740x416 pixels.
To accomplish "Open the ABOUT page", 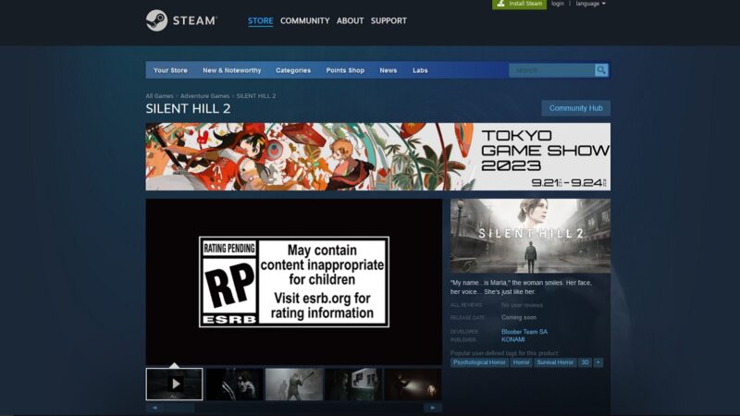I will click(351, 20).
